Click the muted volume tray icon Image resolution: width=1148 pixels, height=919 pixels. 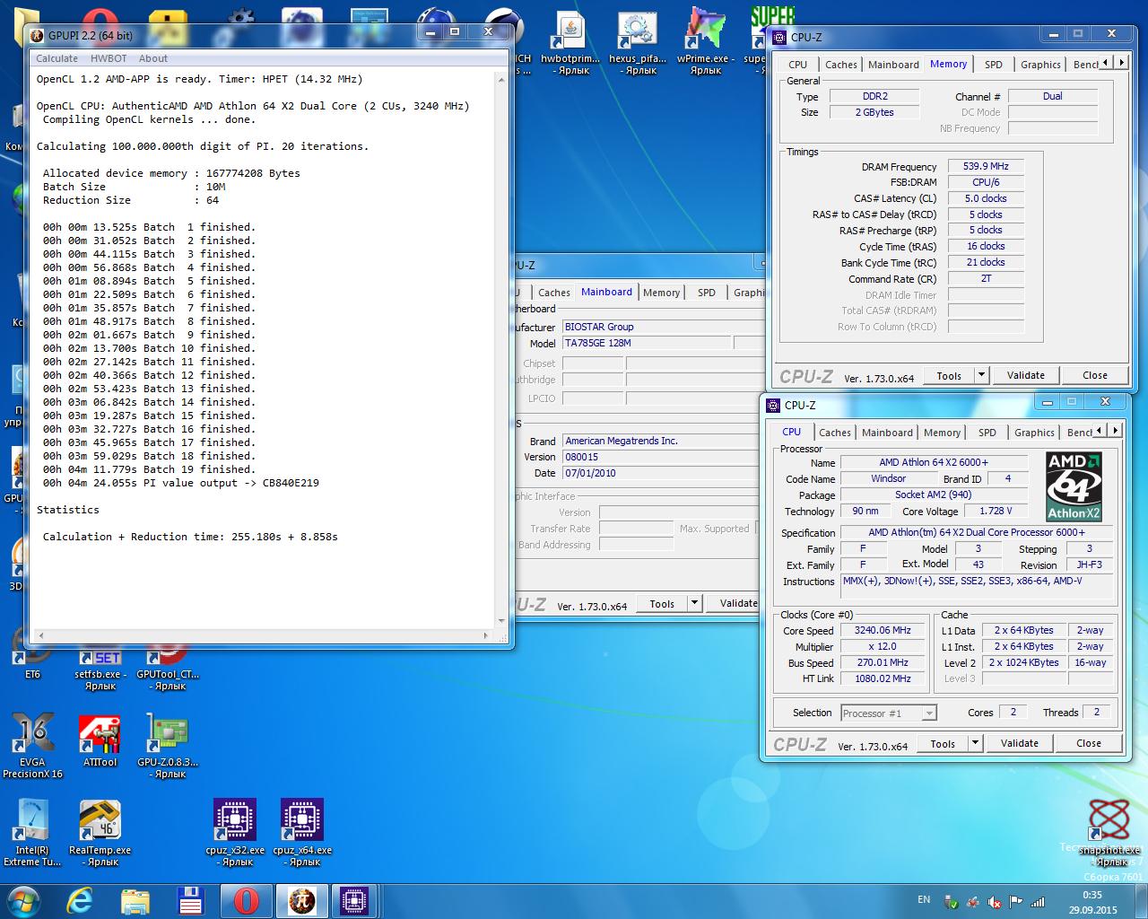click(x=995, y=901)
